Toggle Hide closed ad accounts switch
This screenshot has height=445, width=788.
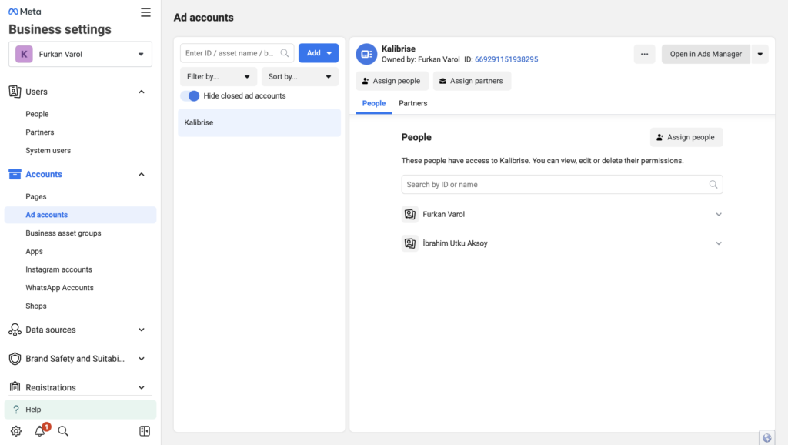point(190,96)
